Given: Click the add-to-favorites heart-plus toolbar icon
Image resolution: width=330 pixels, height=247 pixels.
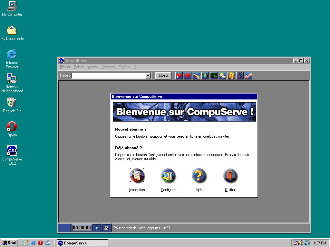Looking at the screenshot, I should point(179,76).
